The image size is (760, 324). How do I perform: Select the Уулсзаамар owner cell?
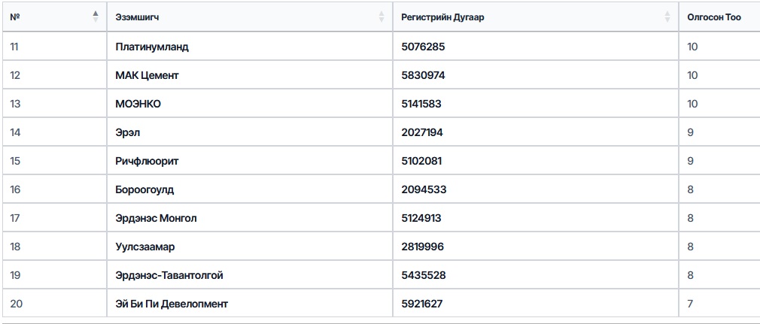click(250, 247)
